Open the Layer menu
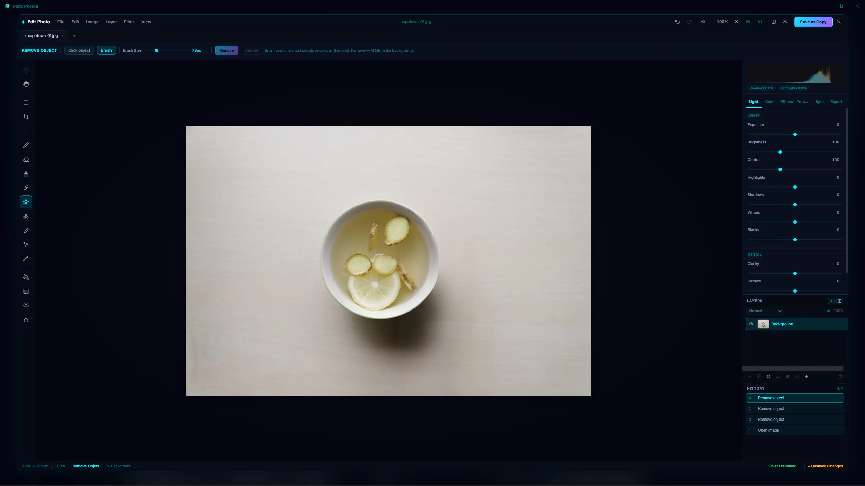The height and width of the screenshot is (486, 865). tap(111, 22)
